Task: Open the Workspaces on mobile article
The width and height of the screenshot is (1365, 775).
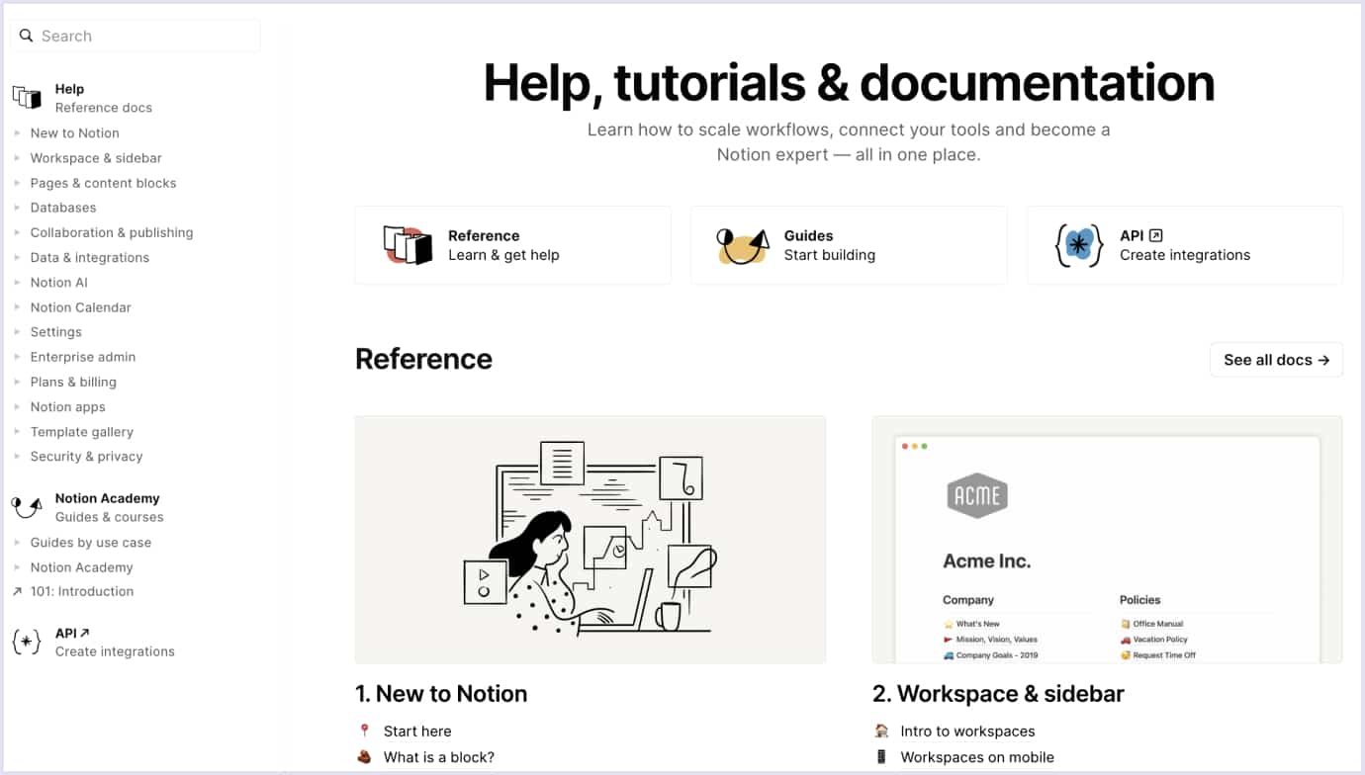Action: coord(977,757)
